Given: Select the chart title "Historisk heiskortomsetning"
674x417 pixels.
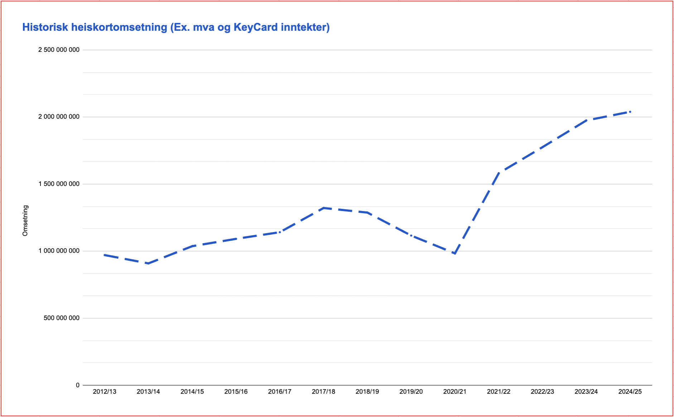Looking at the screenshot, I should (176, 27).
